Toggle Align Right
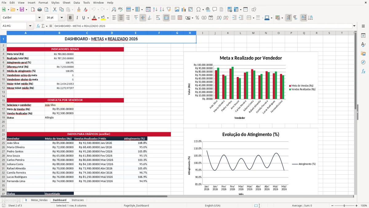This screenshot has width=369, height=208. pyautogui.click(x=128, y=18)
